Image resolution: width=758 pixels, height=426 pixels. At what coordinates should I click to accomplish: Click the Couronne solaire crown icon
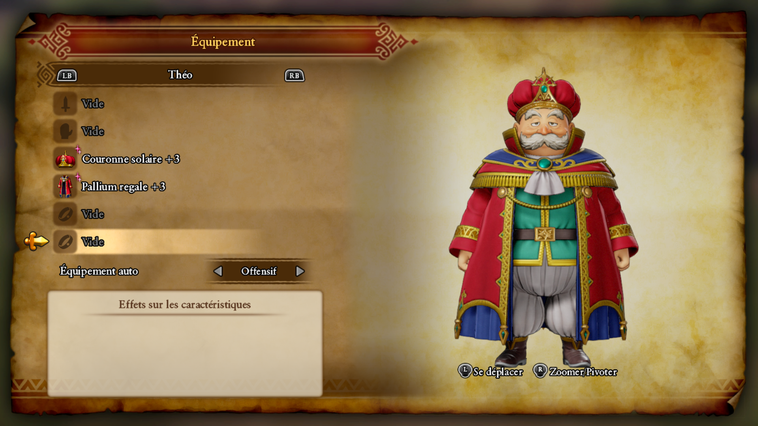pyautogui.click(x=65, y=159)
